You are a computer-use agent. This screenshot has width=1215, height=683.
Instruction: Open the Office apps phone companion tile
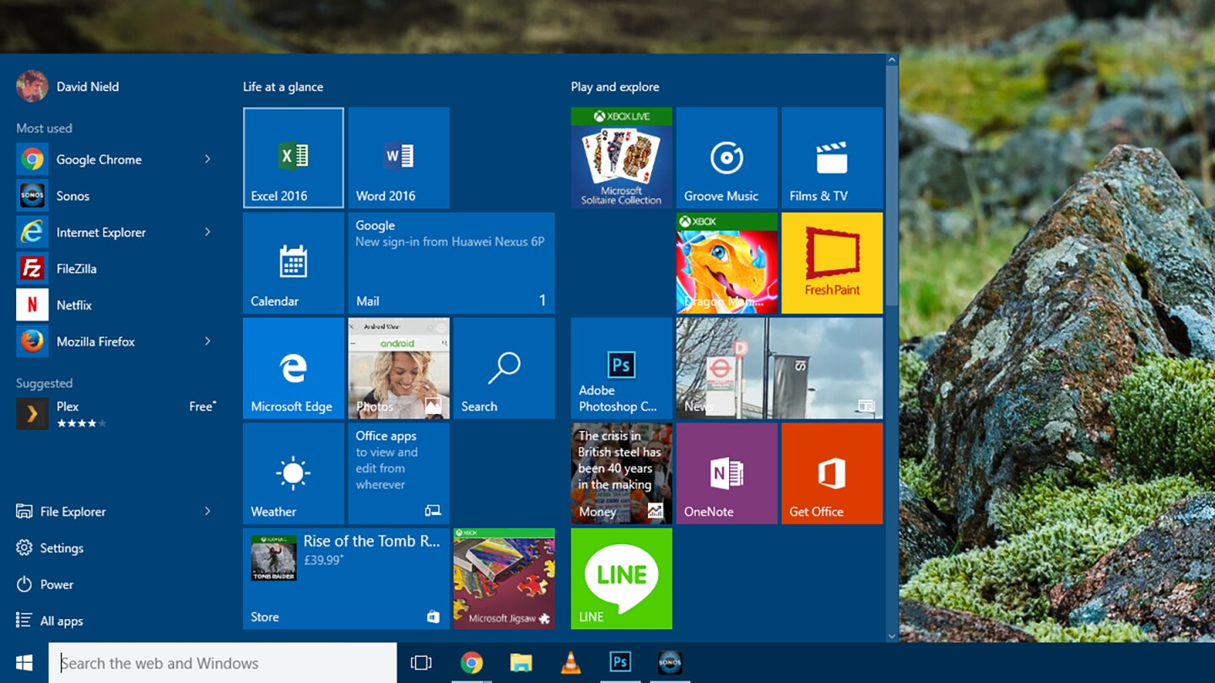(399, 474)
